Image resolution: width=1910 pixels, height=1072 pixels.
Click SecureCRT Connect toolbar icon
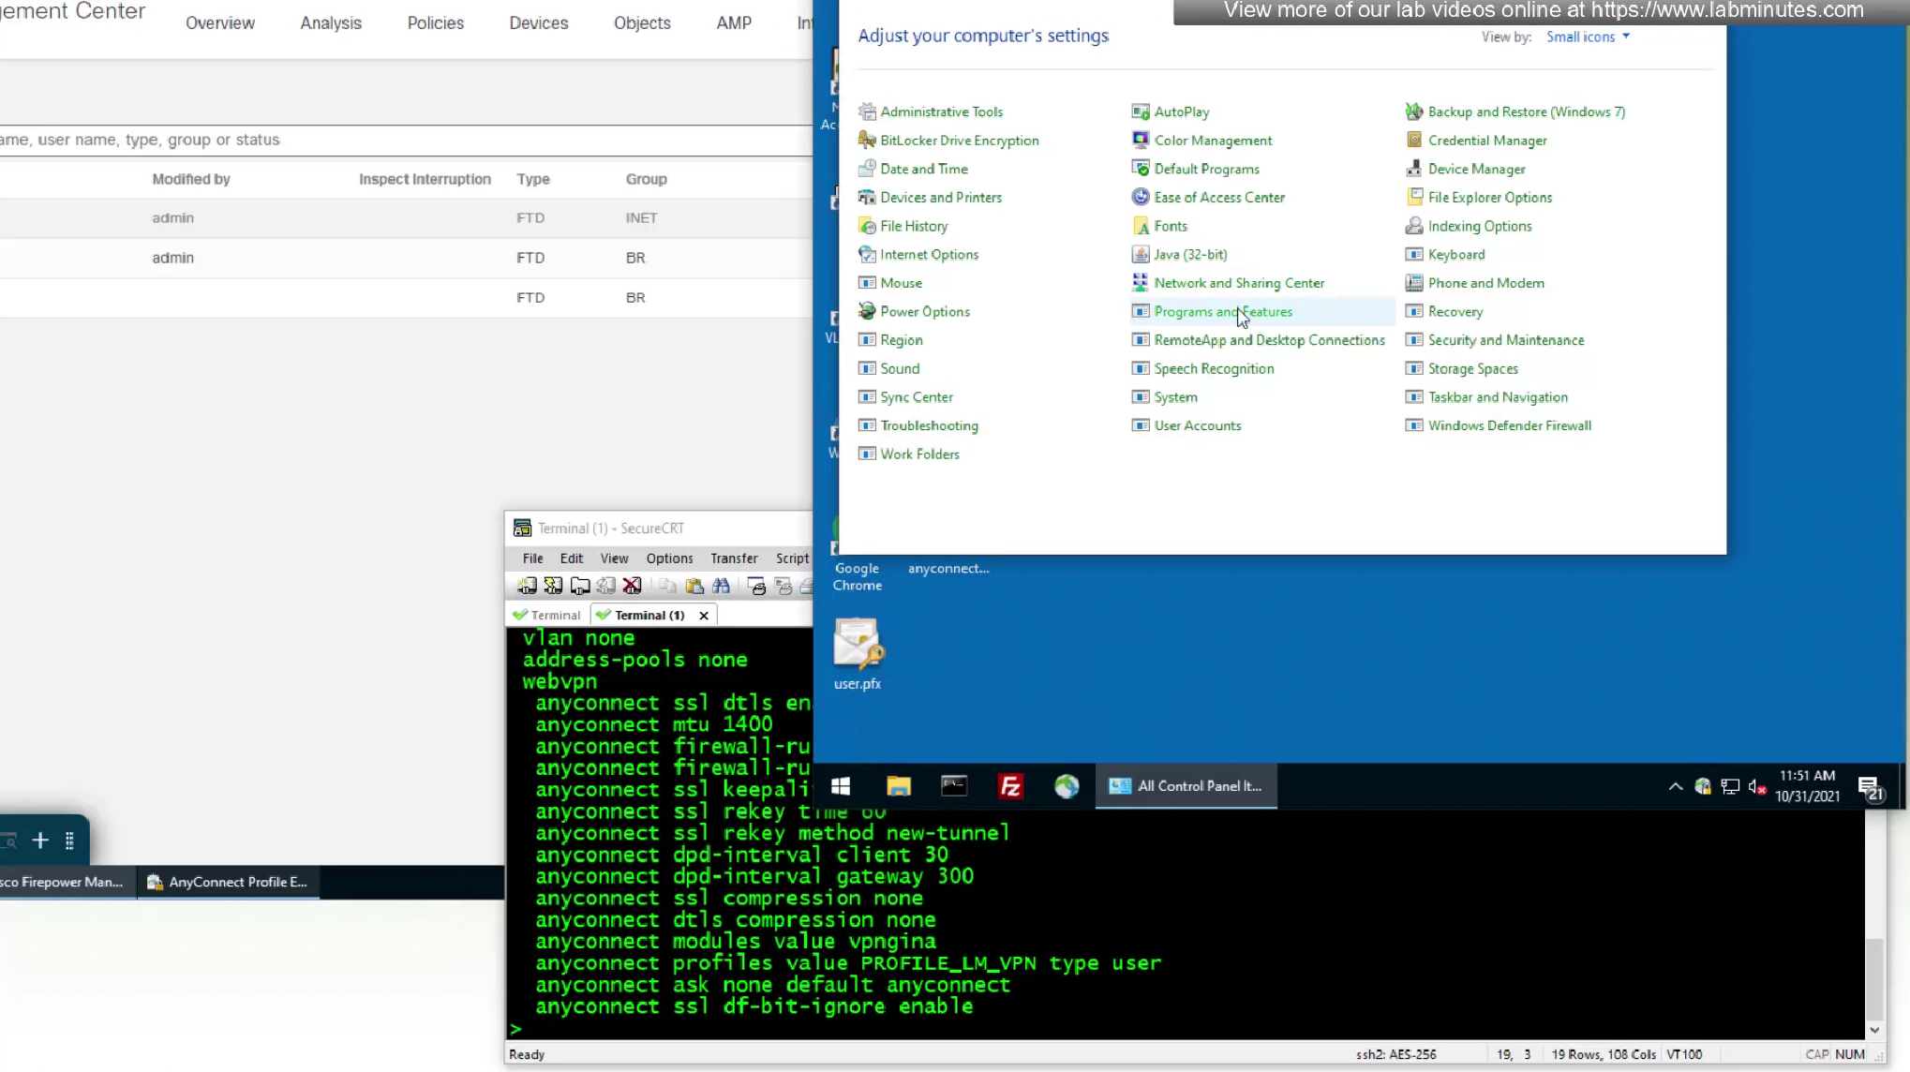527,587
